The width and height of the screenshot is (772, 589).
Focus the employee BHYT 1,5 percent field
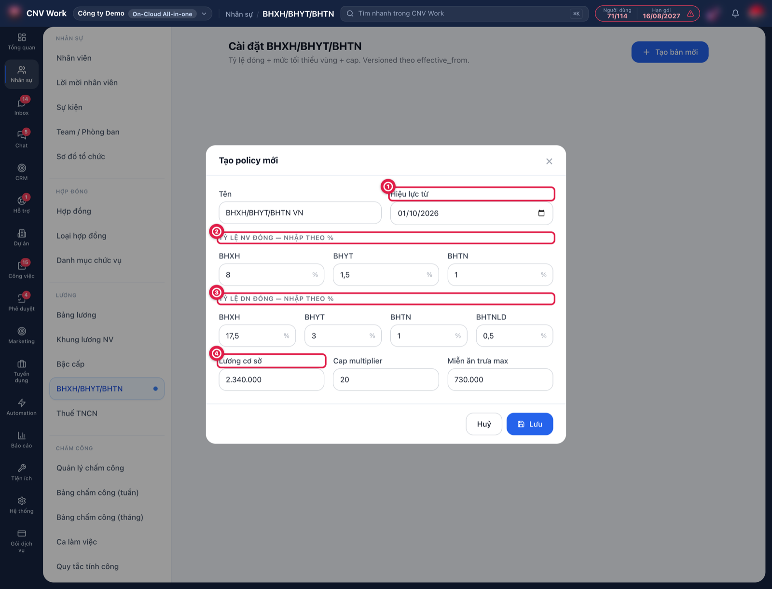coord(386,275)
